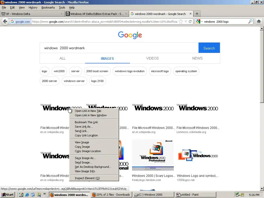The width and height of the screenshot is (264, 198).
Task: Open the Edit menu
Action: tap(12, 7)
